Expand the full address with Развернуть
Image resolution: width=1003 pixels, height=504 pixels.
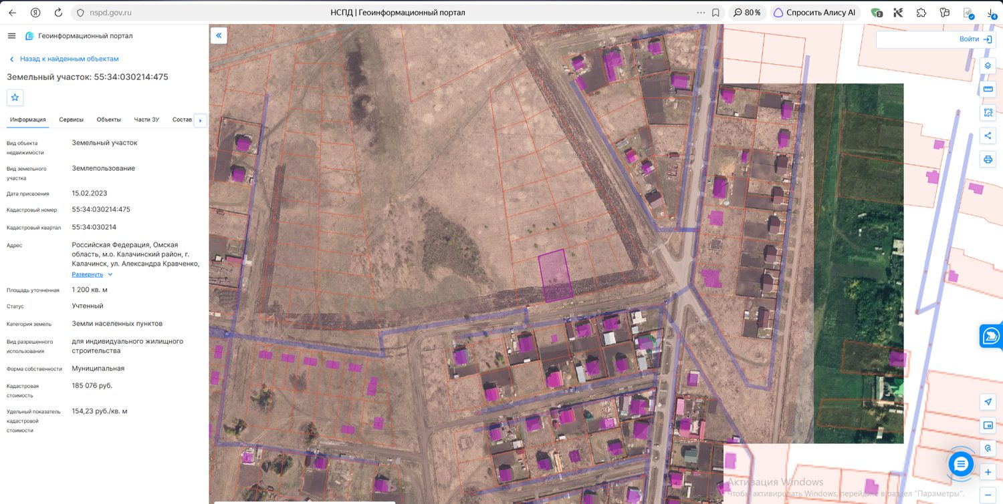tap(92, 274)
